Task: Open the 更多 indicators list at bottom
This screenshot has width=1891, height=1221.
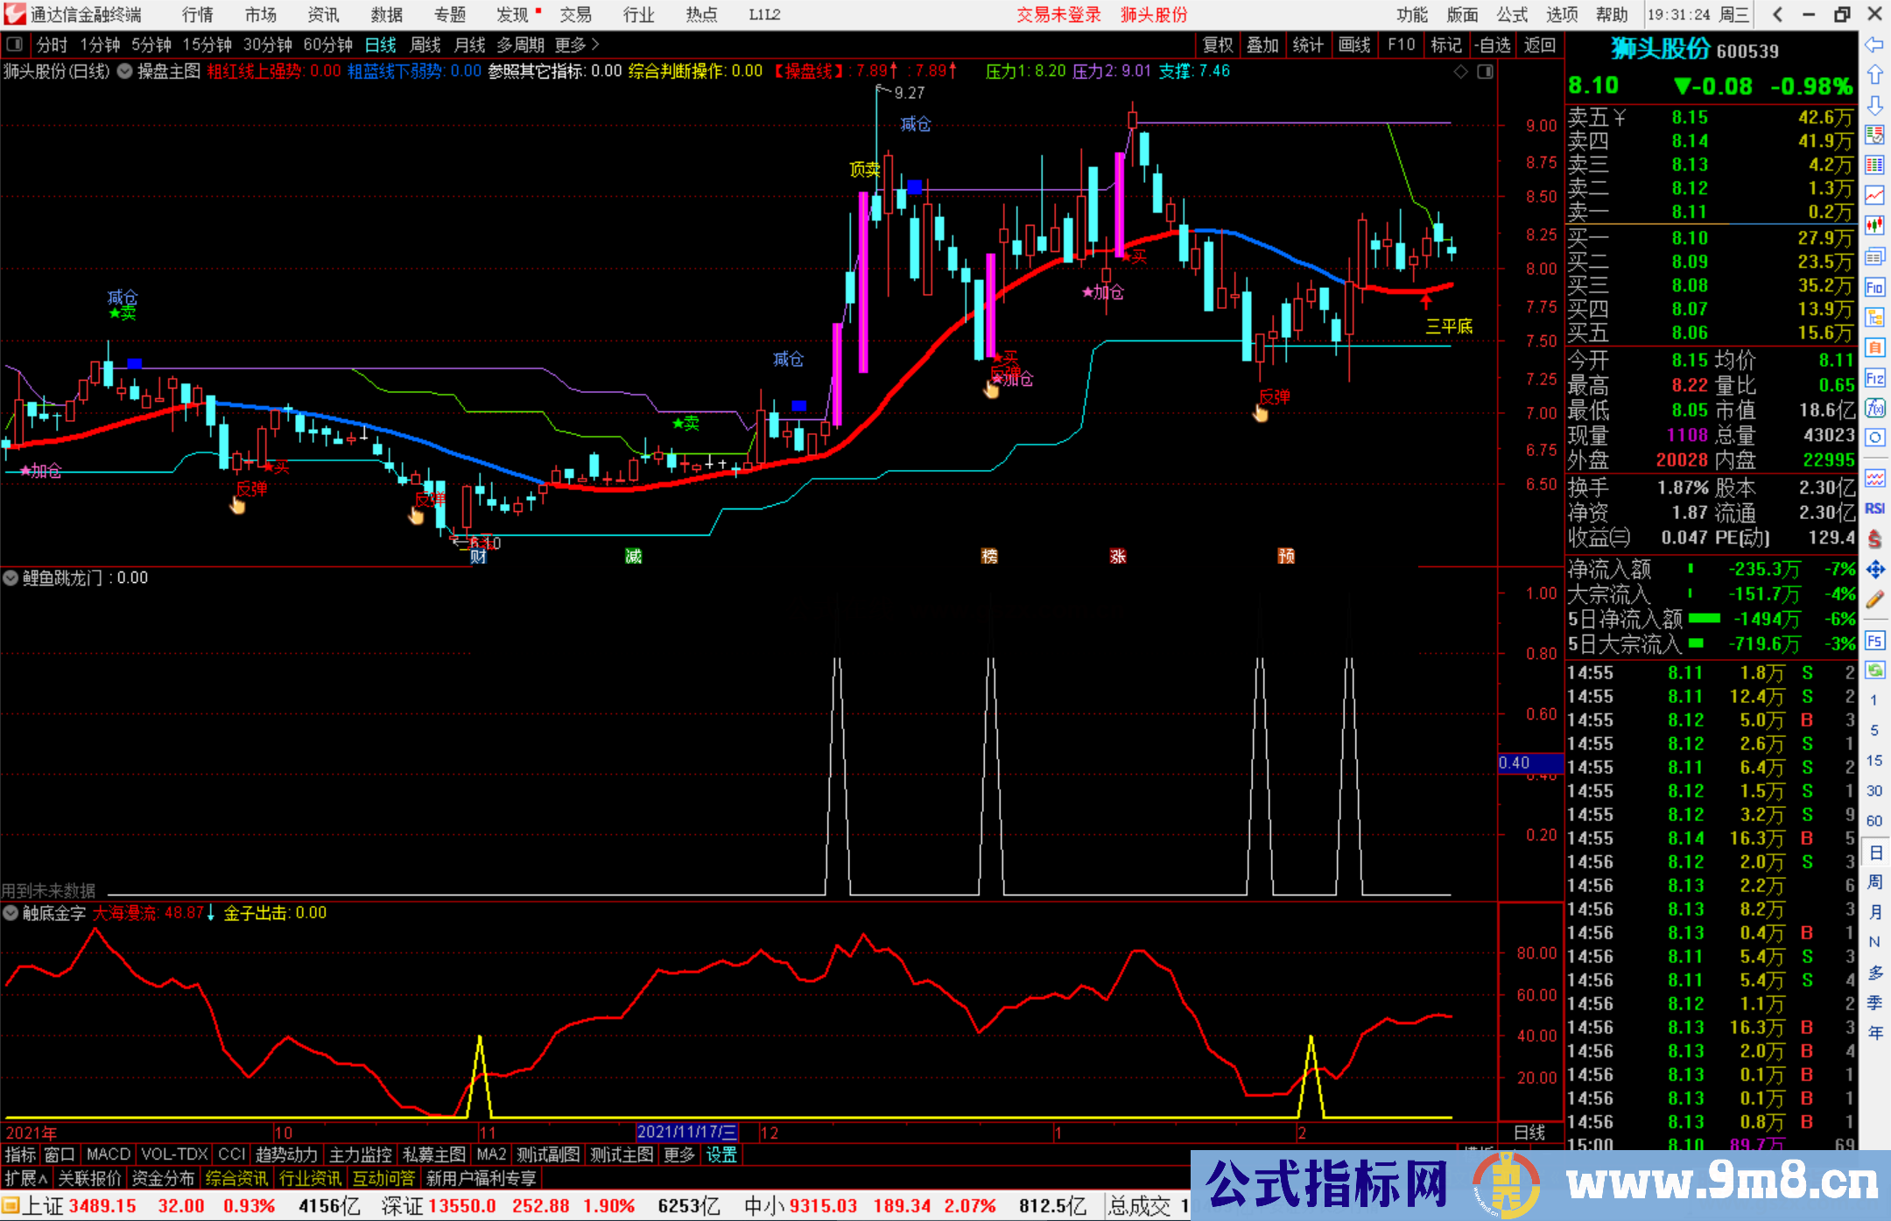Action: click(x=678, y=1154)
